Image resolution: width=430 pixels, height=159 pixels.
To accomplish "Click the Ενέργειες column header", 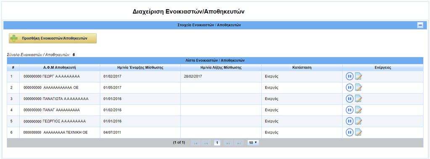I will tap(383, 67).
